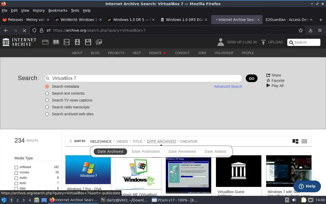Open a new browser tab
The width and height of the screenshot is (326, 204).
tap(321, 20)
